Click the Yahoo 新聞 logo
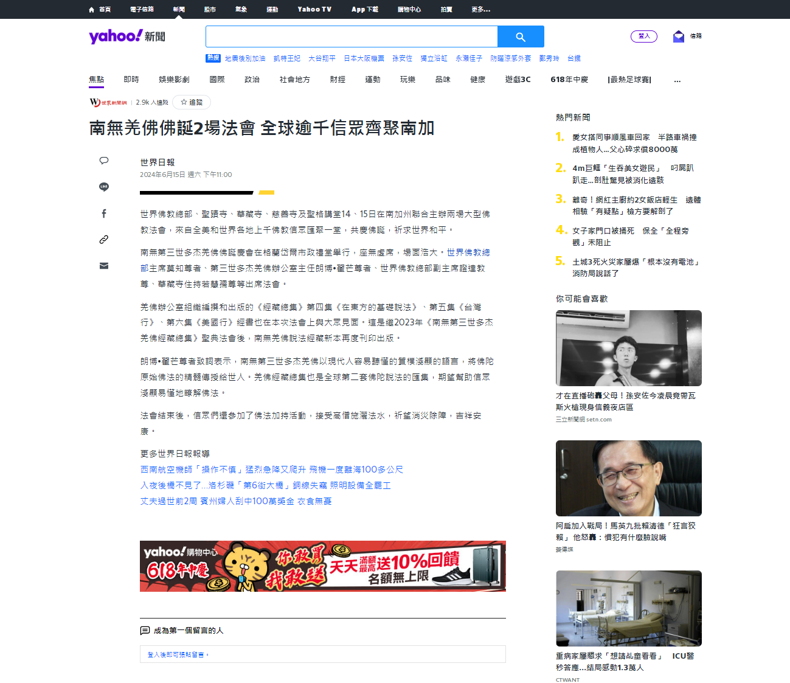The image size is (790, 683). coord(126,36)
